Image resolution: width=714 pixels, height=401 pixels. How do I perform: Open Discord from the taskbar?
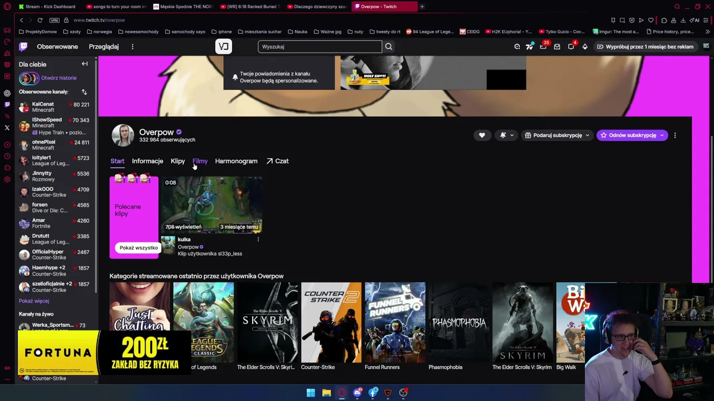pyautogui.click(x=358, y=393)
